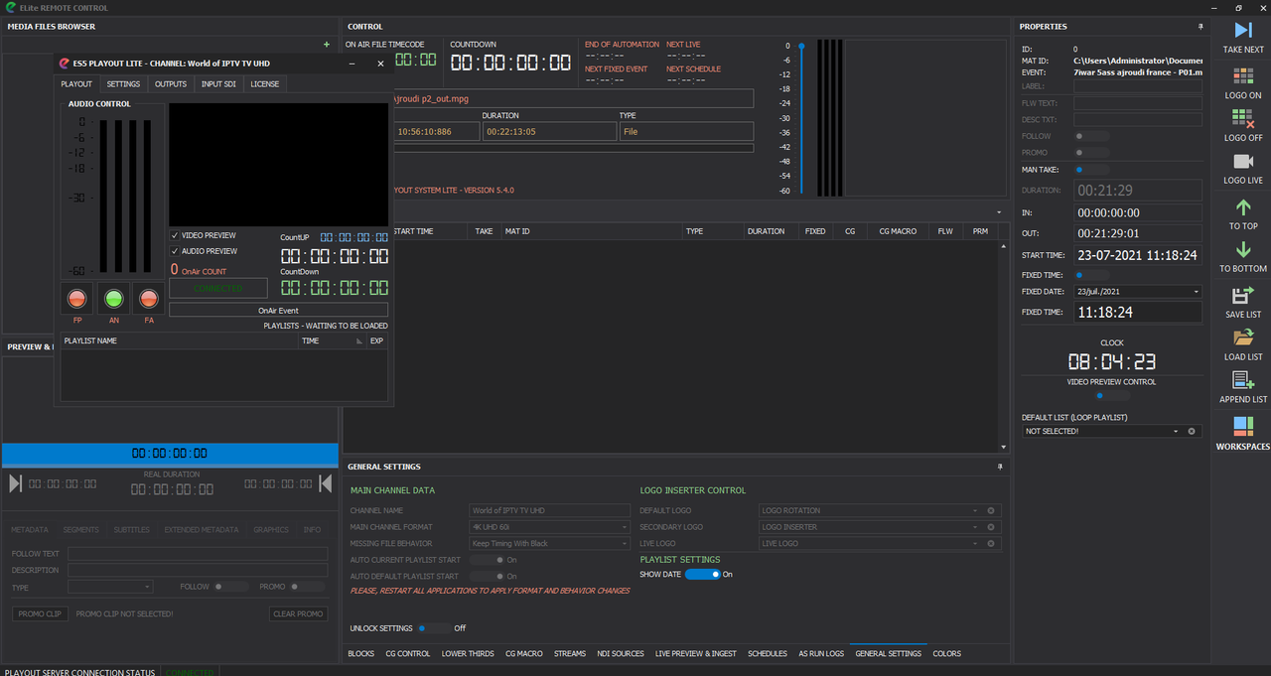
Task: Click the Append List icon
Action: [1242, 380]
